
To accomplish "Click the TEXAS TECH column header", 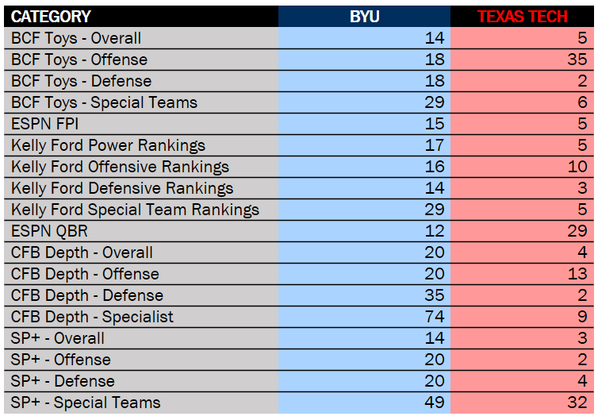I will tap(523, 17).
